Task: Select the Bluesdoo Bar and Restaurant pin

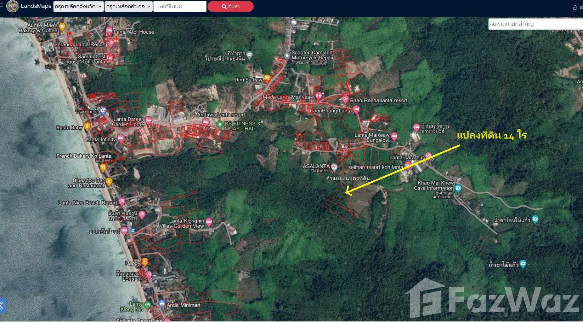Action: [109, 182]
